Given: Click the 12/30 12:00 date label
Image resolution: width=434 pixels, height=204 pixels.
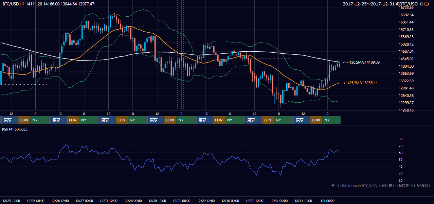Looking at the screenshot, I should (254, 201).
